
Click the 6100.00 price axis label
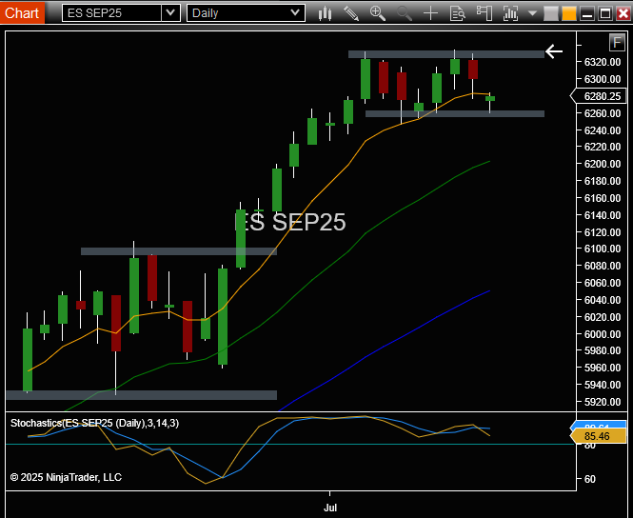(603, 249)
